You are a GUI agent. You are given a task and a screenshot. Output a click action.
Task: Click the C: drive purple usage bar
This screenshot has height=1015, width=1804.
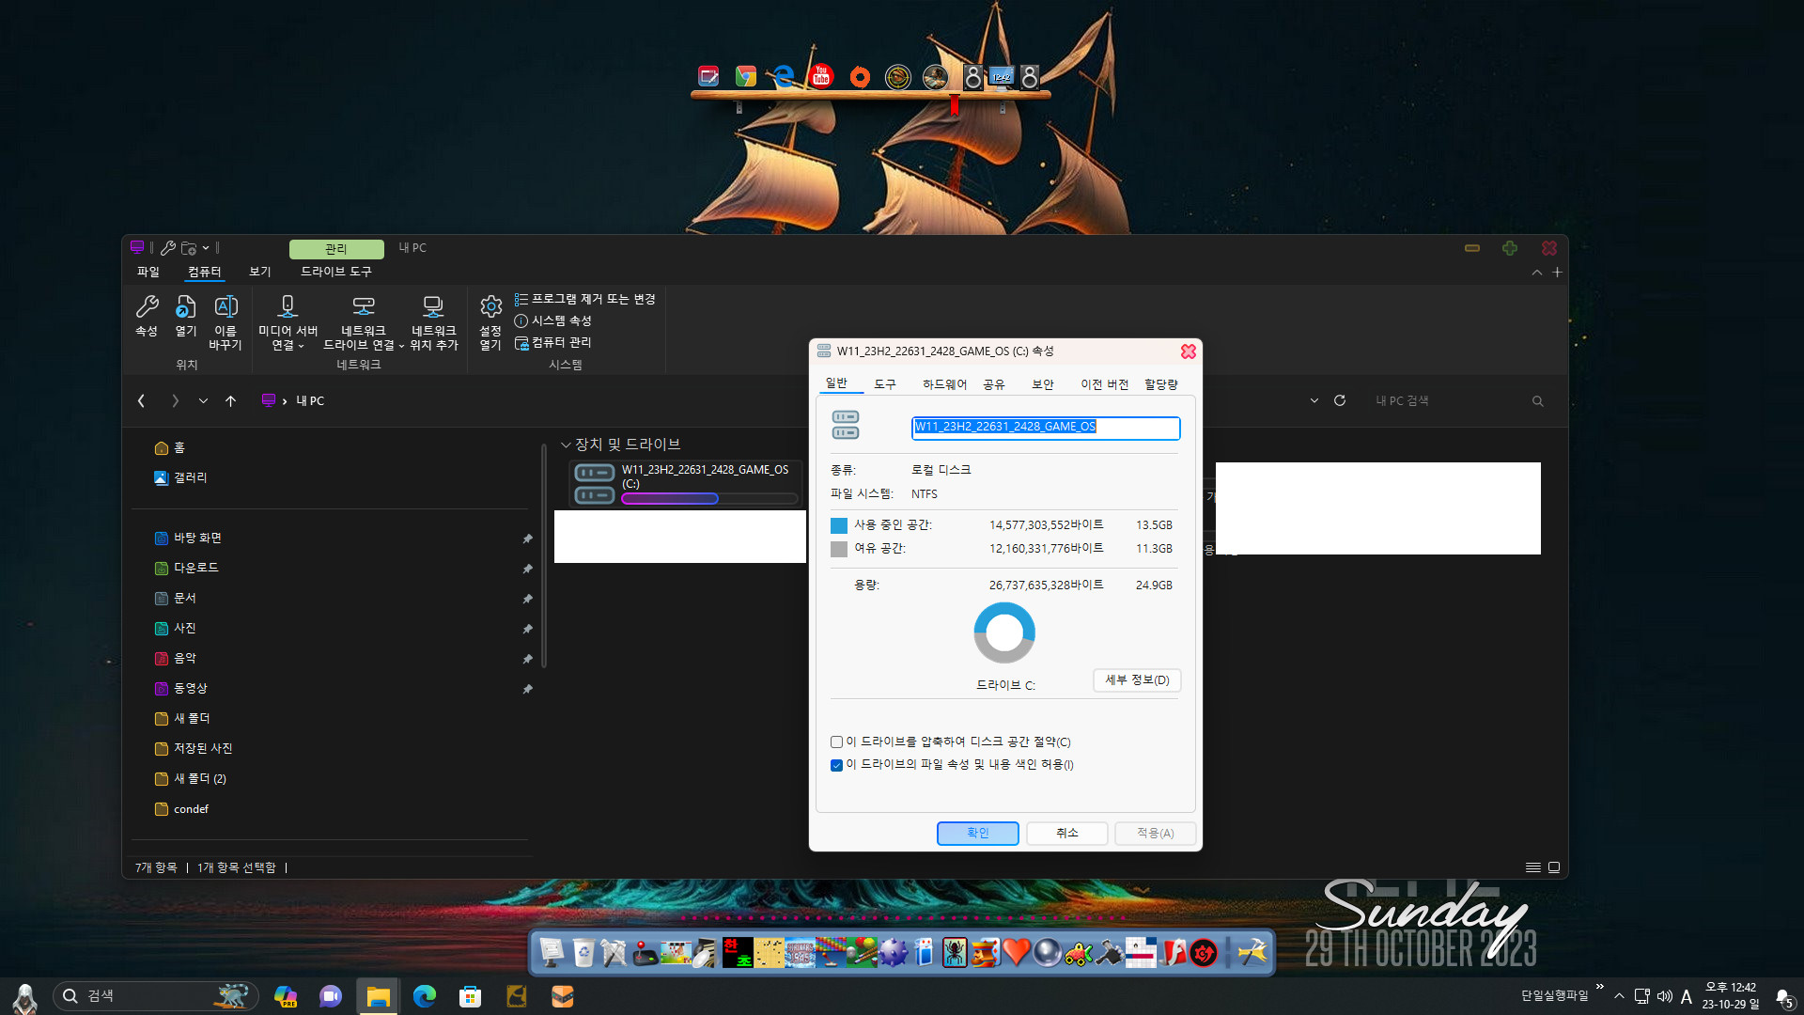click(x=709, y=499)
